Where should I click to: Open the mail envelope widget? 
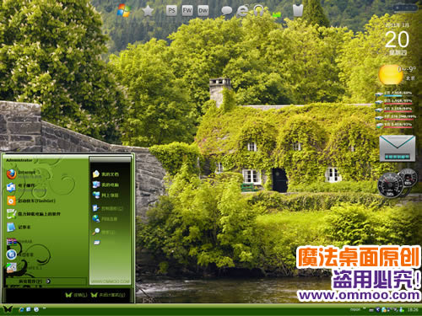point(398,148)
